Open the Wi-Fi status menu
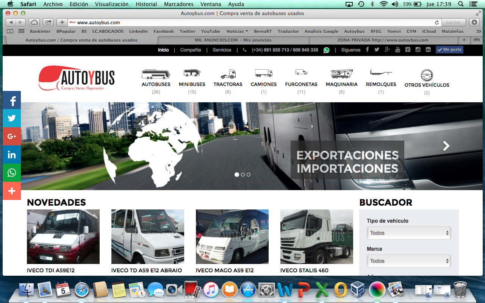This screenshot has height=303, width=485. pos(384,4)
